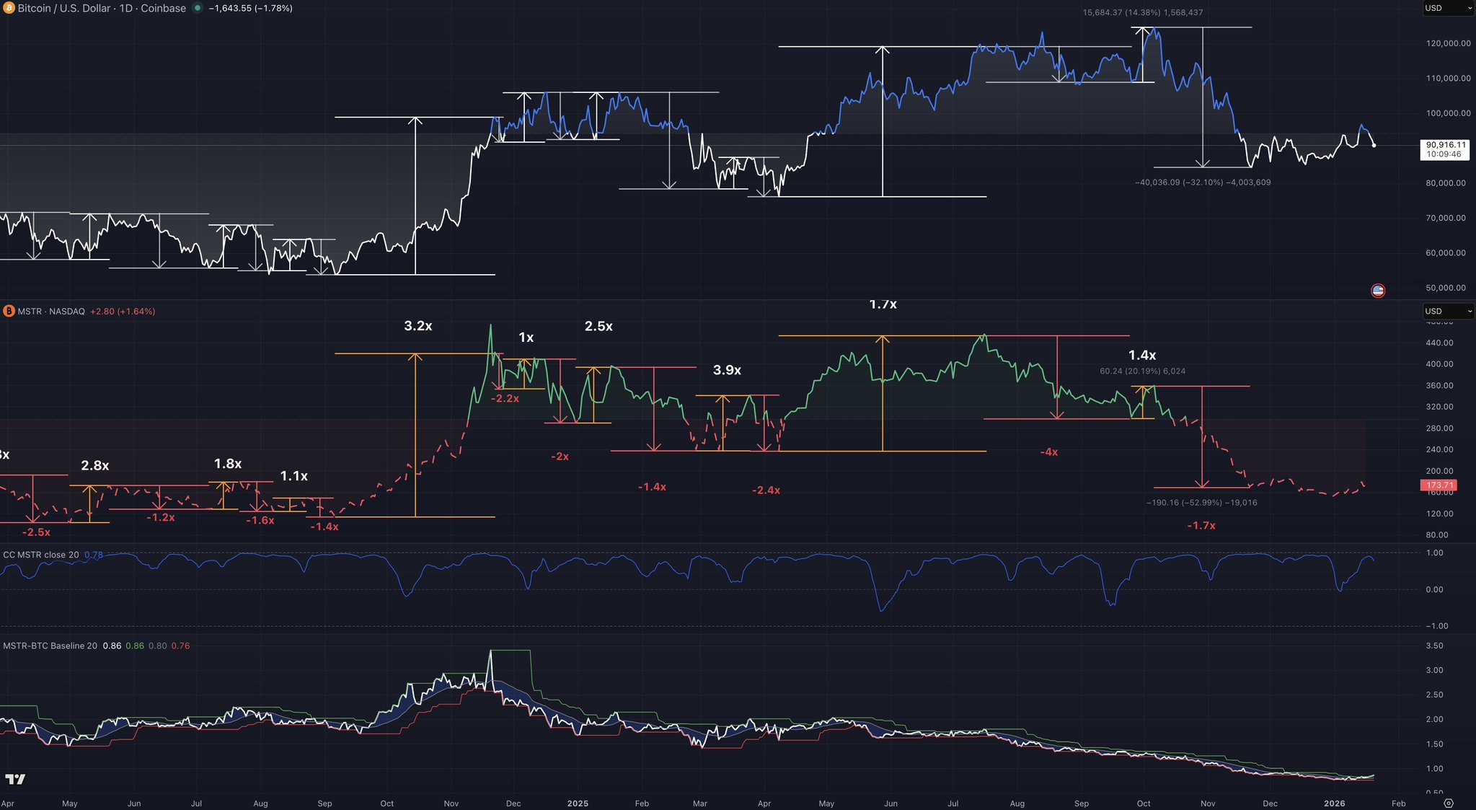Click the 3.9x text annotation
The width and height of the screenshot is (1476, 810).
pos(727,370)
